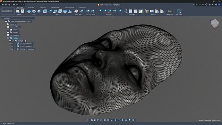
Task: Toggle visibility eye of Origin folder
Action: point(8,30)
